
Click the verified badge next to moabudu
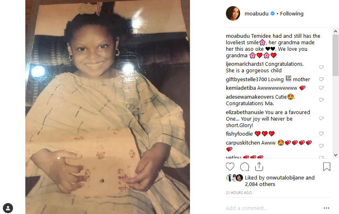pyautogui.click(x=273, y=13)
